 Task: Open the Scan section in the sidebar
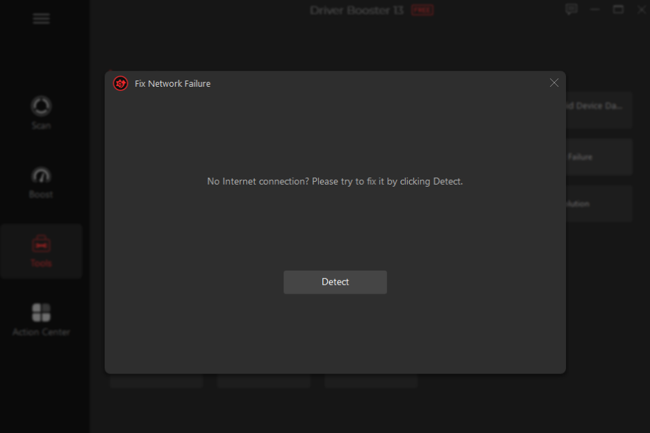coord(41,112)
